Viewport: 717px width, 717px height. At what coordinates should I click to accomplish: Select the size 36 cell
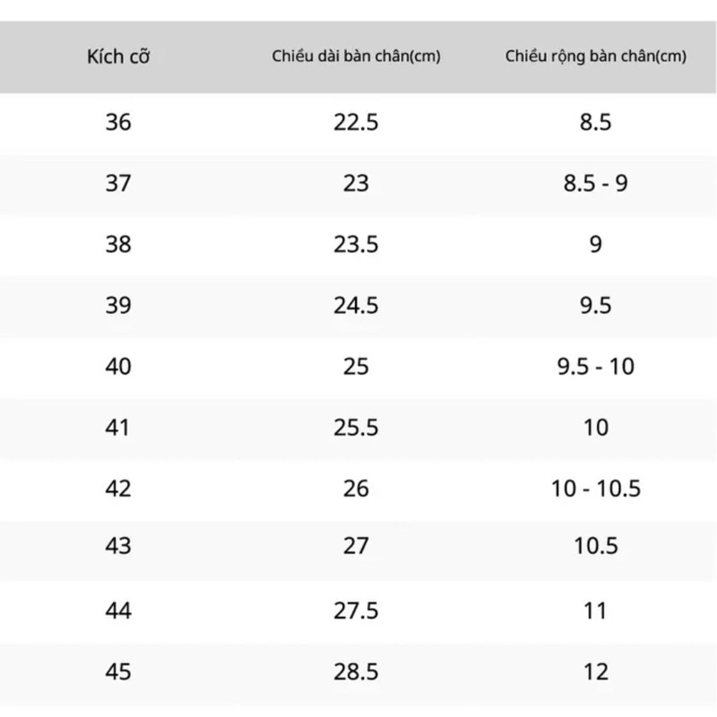click(118, 122)
